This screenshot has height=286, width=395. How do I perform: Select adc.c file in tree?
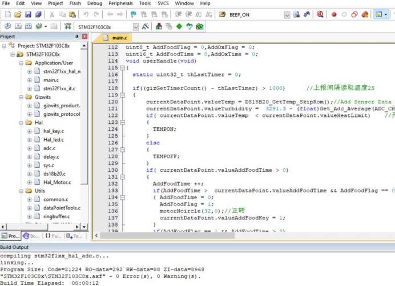49,148
